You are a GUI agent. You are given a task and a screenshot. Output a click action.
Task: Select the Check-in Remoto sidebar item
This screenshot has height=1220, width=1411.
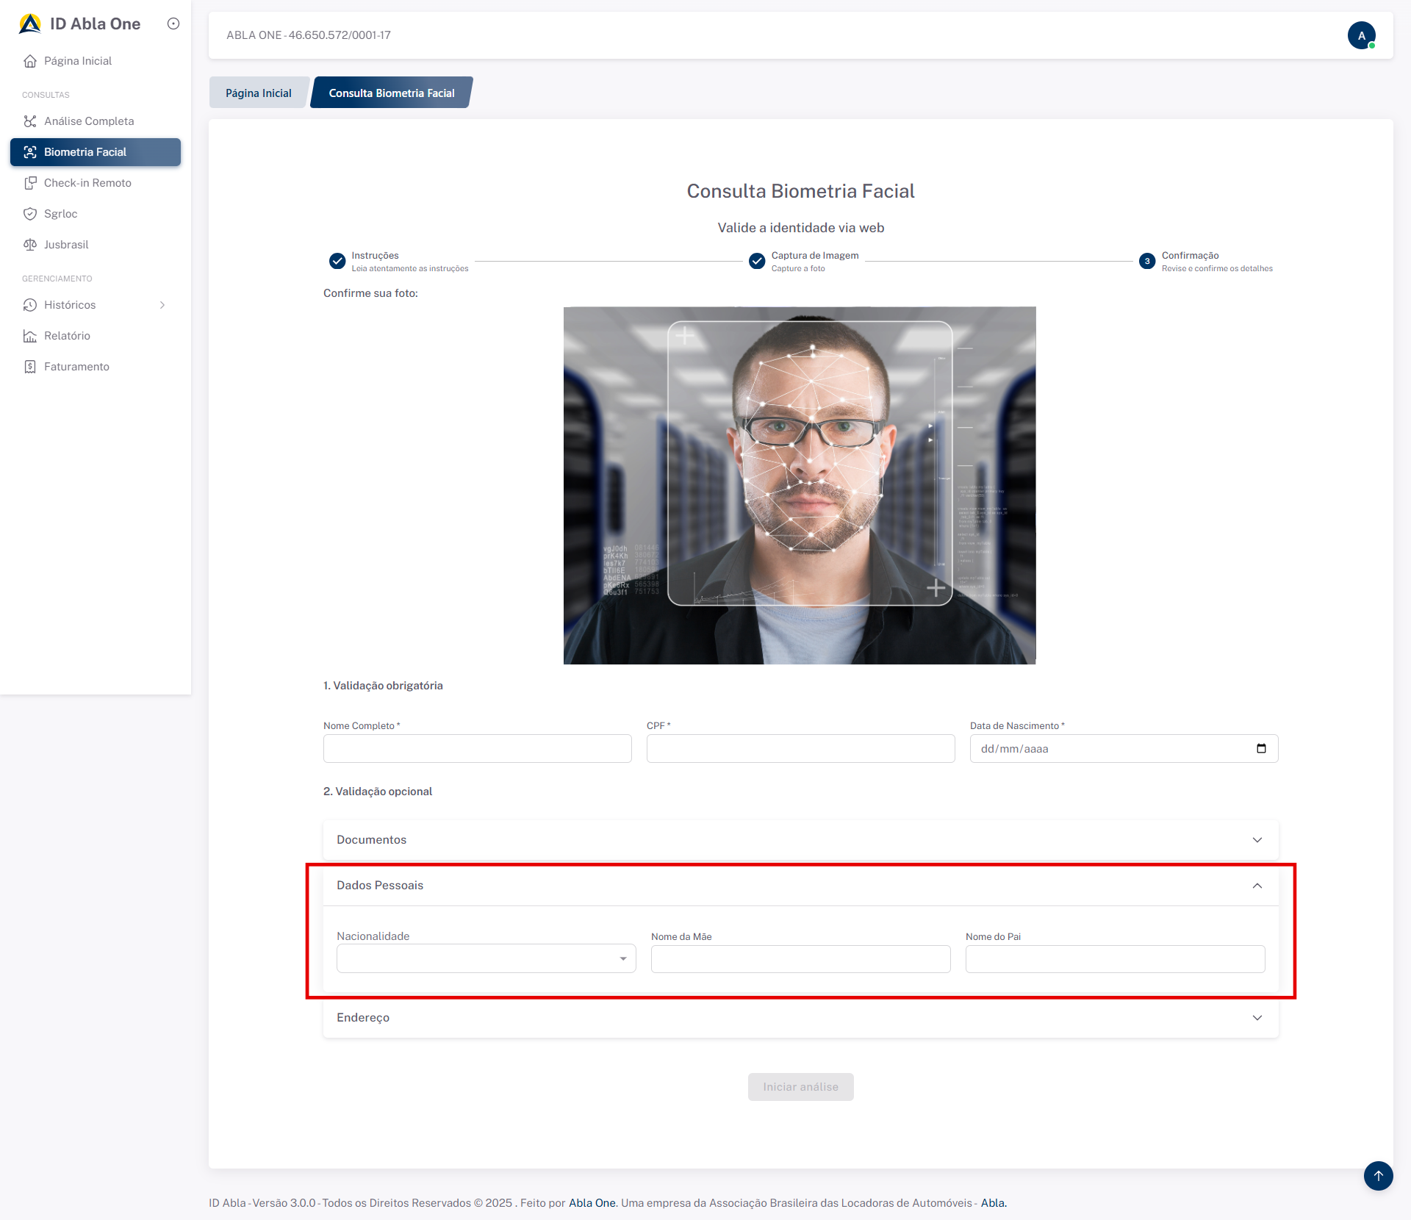click(87, 183)
